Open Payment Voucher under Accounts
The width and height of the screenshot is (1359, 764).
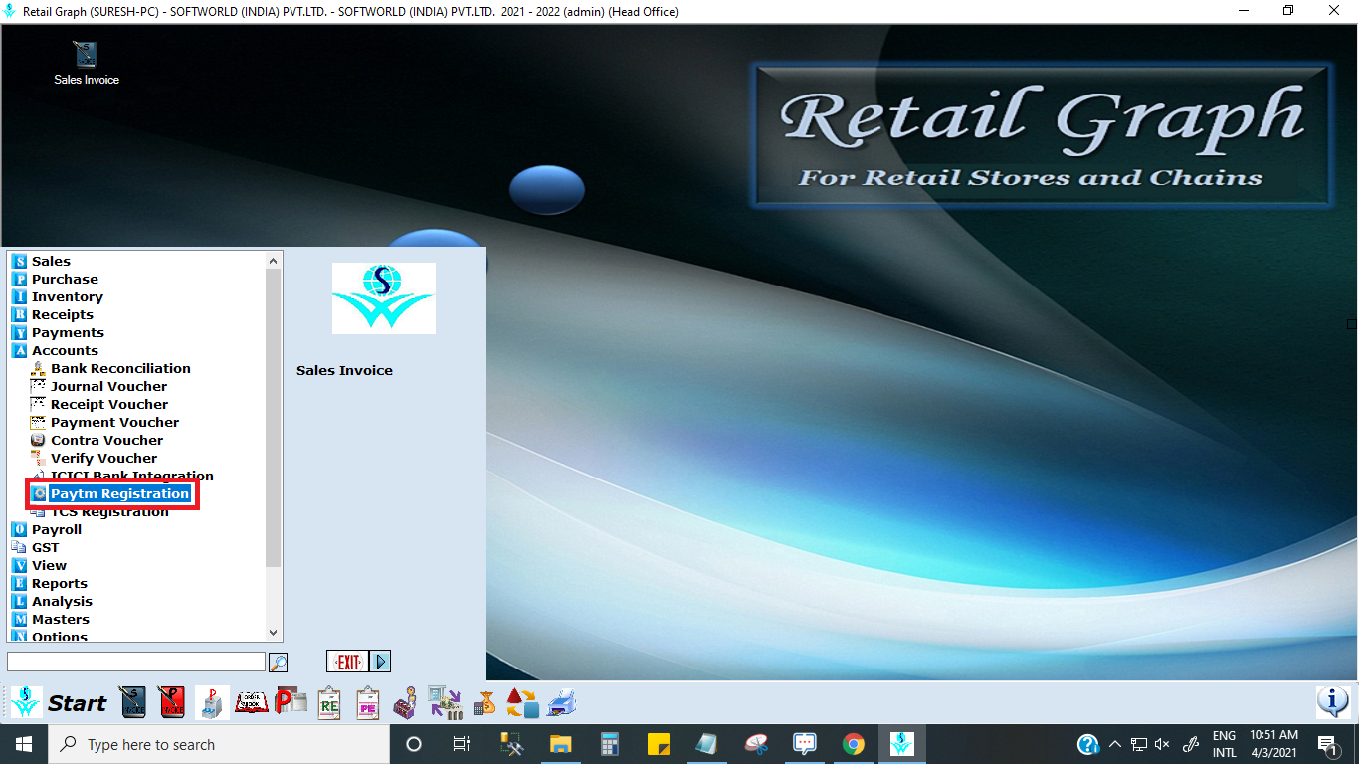pyautogui.click(x=114, y=422)
